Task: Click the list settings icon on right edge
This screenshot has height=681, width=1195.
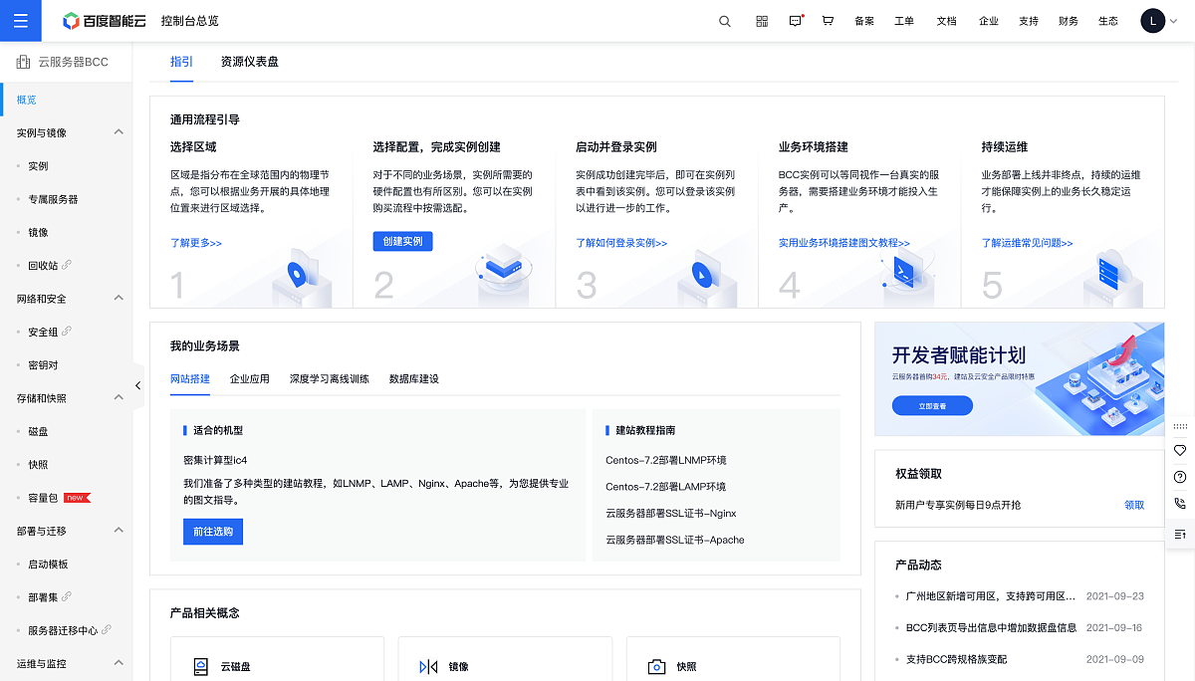Action: (x=1180, y=535)
